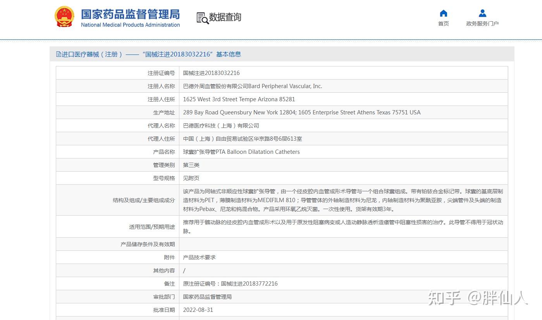Screen dimensions: 542x320
Task: Open the 首页 home icon
Action: pyautogui.click(x=444, y=14)
